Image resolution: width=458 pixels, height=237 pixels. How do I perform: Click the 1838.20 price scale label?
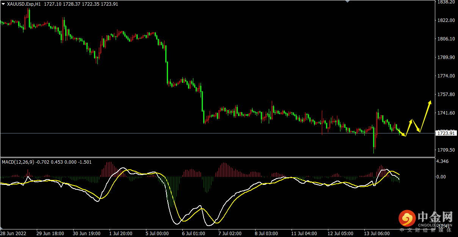[x=445, y=2]
